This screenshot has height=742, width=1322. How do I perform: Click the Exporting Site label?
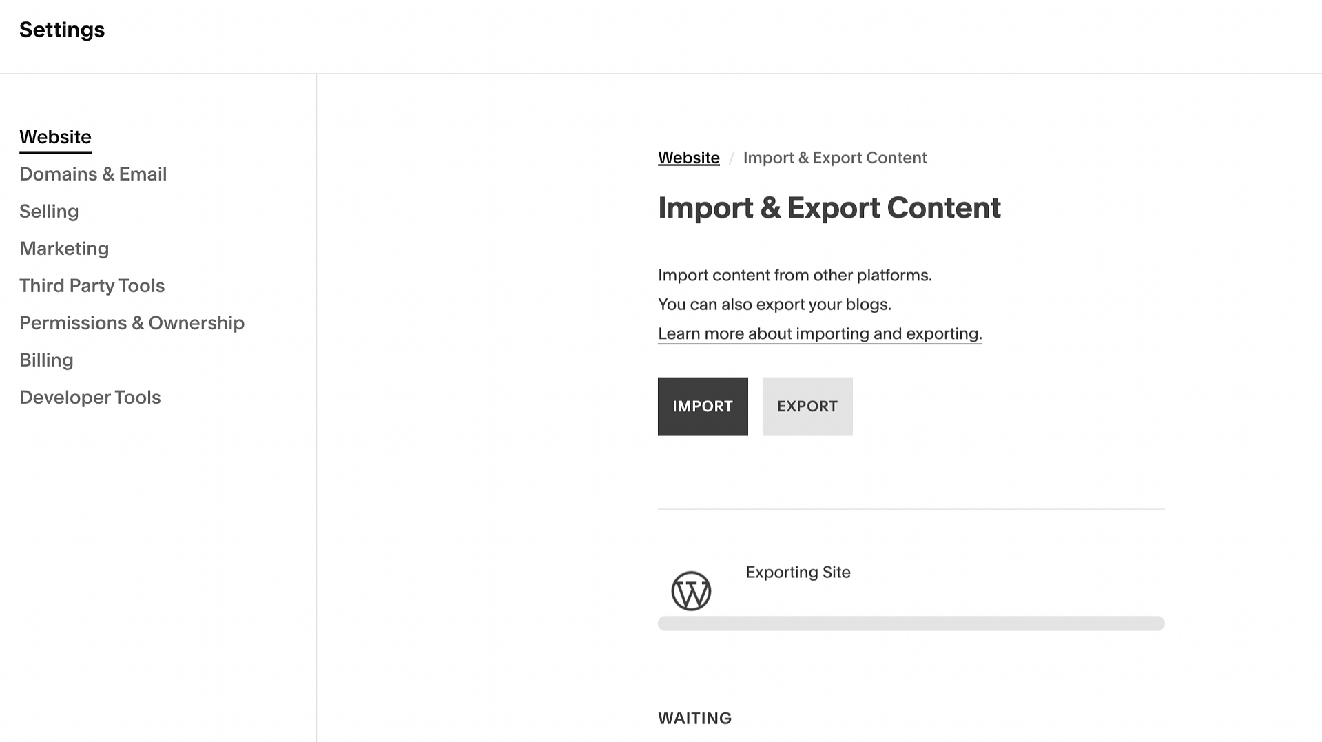tap(798, 572)
